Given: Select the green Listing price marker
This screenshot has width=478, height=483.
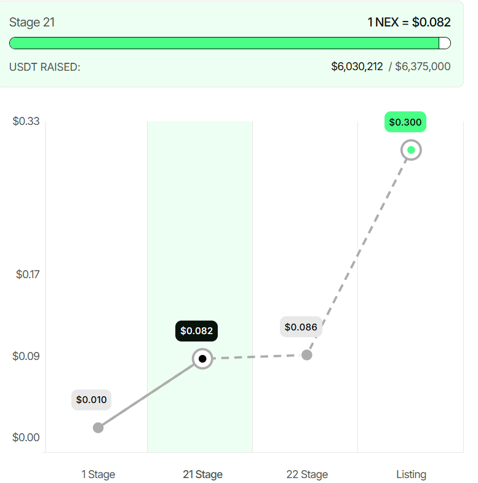Looking at the screenshot, I should (412, 150).
